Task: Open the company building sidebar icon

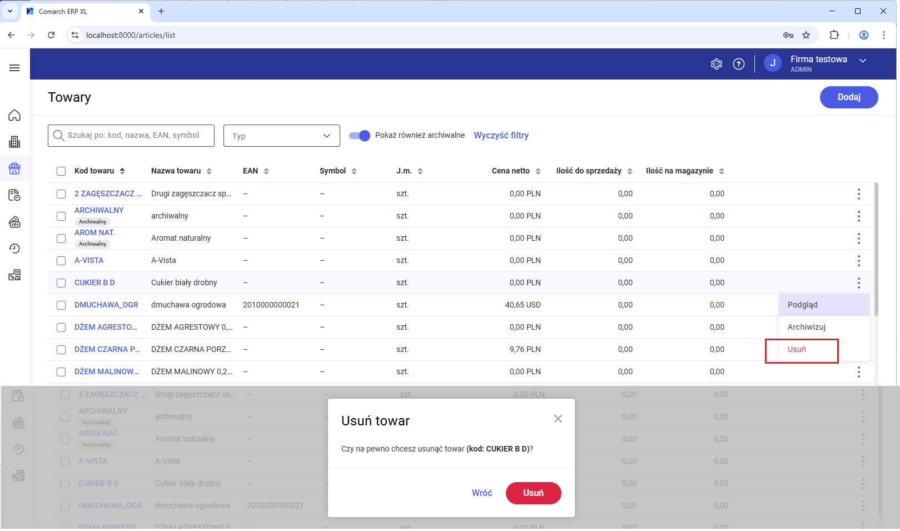Action: (14, 142)
